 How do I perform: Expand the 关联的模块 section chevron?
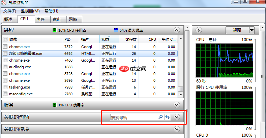coord(177,129)
